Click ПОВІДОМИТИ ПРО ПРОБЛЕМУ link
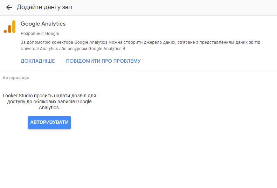This screenshot has width=277, height=188. pos(103,61)
